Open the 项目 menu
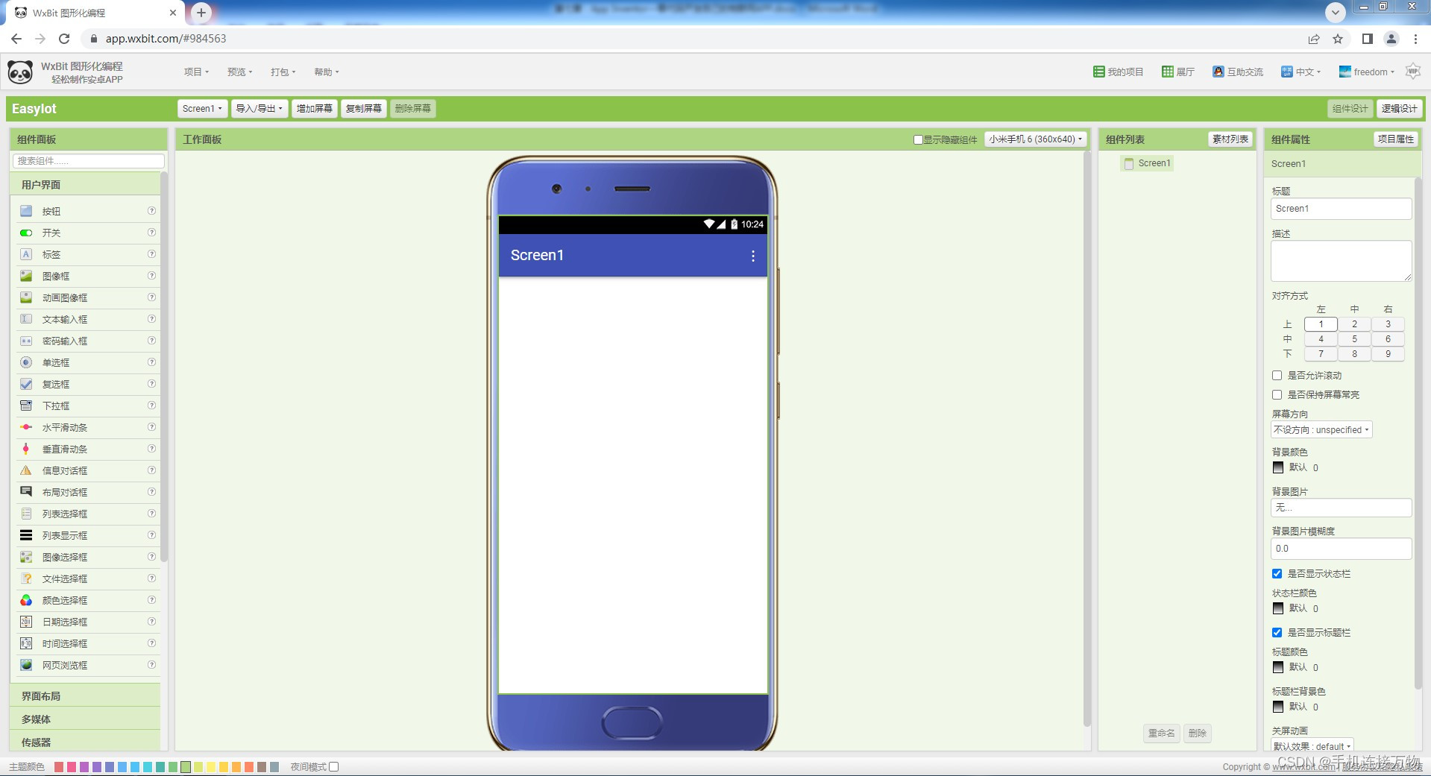1431x776 pixels. click(x=195, y=72)
